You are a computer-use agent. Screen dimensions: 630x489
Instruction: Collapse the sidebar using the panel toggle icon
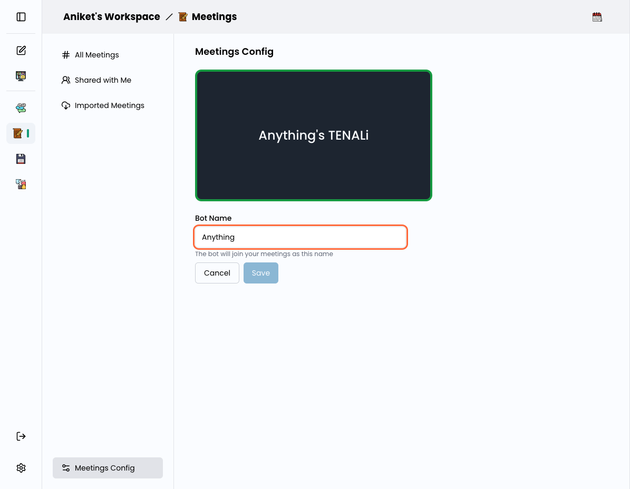tap(21, 16)
